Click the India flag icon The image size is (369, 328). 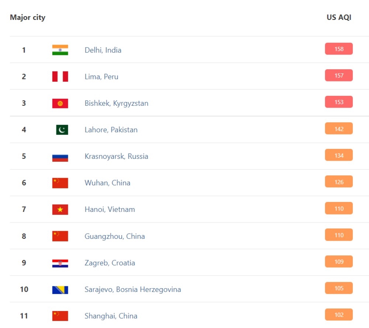click(60, 50)
